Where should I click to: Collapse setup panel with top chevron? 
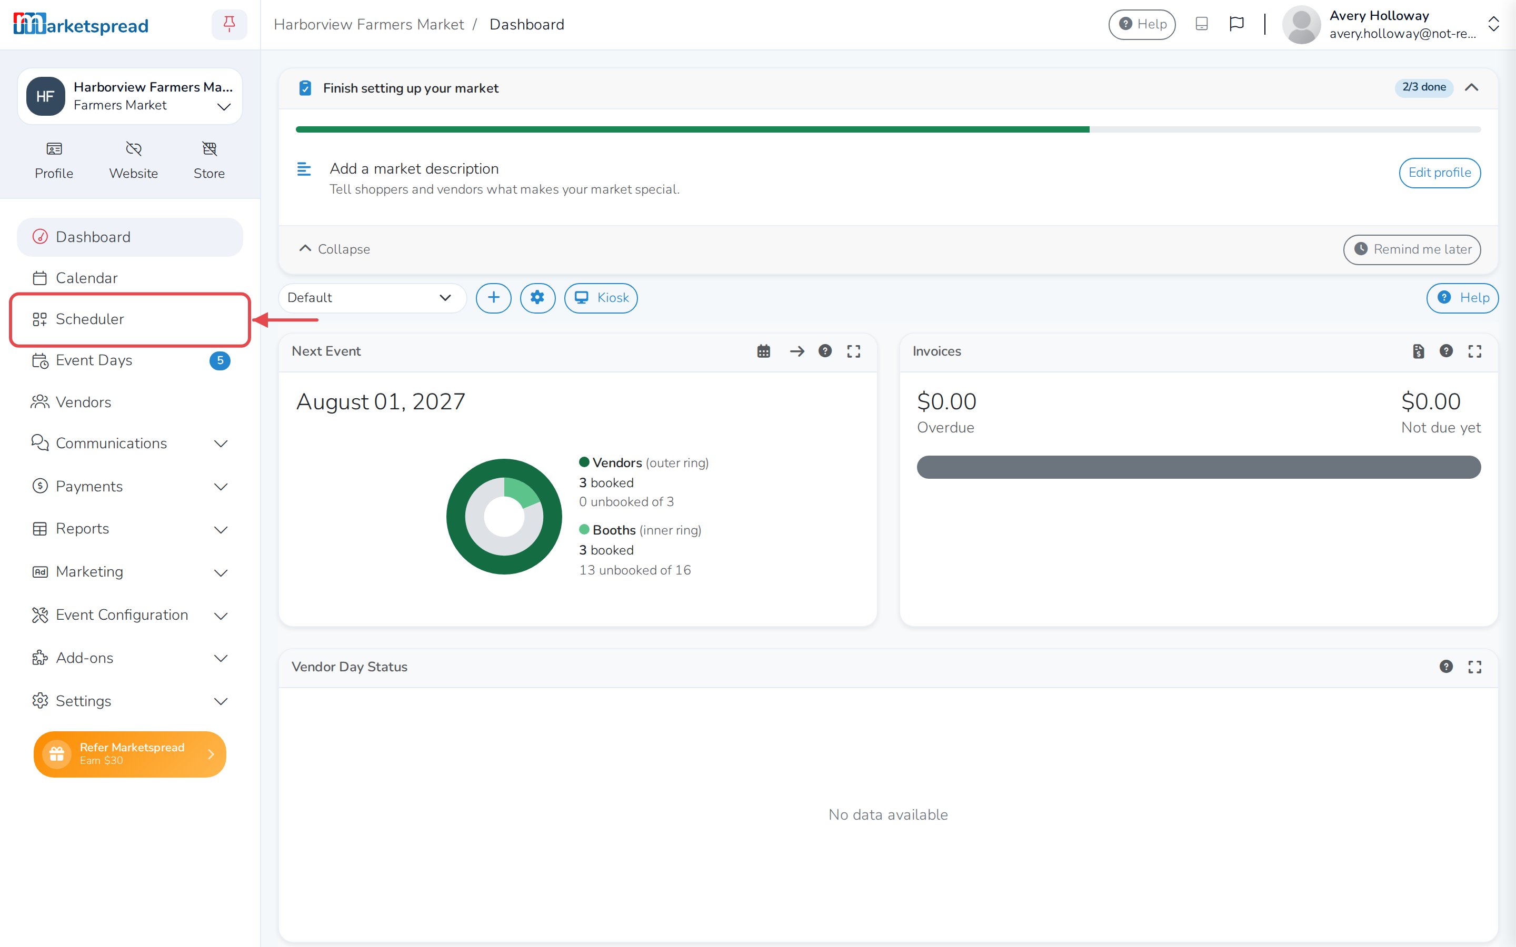1472,88
